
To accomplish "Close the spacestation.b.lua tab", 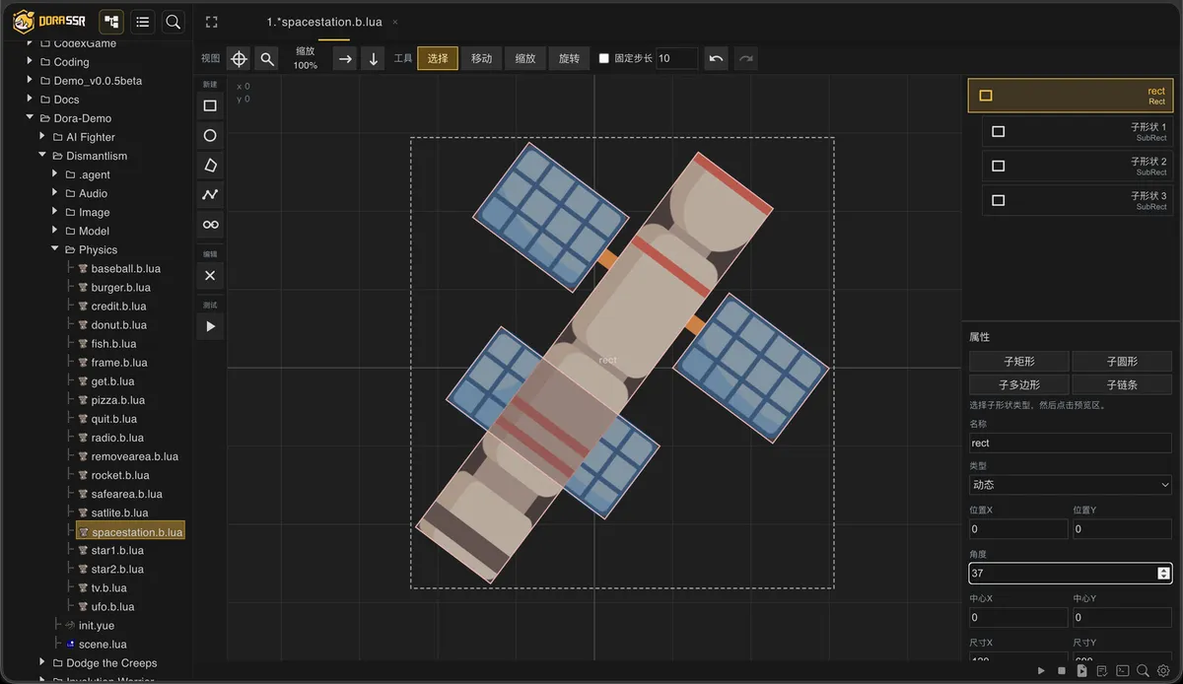I will 395,22.
